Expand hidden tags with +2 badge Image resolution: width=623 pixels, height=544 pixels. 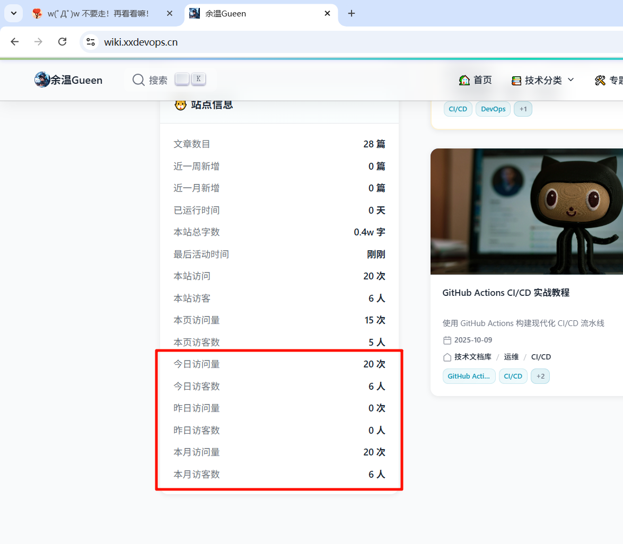pos(540,376)
